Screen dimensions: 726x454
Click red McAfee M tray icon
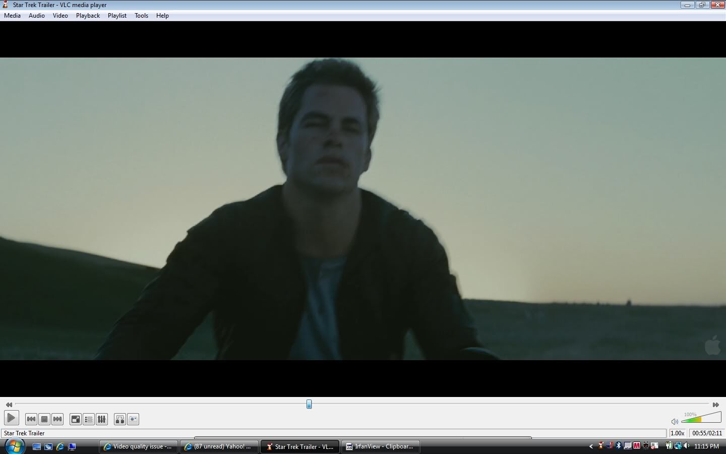coord(637,446)
